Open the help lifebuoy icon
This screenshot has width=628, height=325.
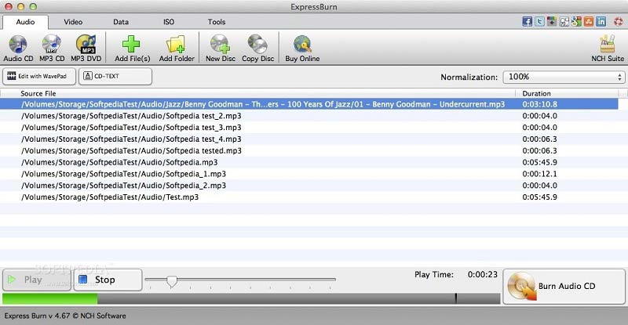[619, 21]
